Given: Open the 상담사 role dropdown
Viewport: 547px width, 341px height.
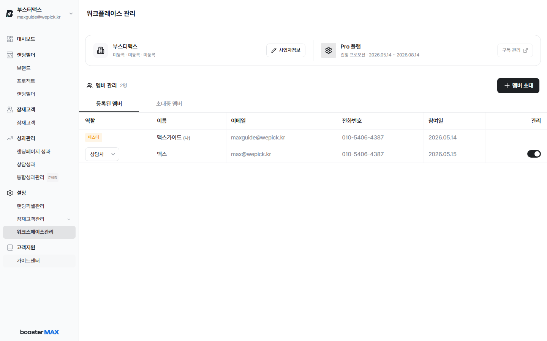Looking at the screenshot, I should tap(102, 154).
